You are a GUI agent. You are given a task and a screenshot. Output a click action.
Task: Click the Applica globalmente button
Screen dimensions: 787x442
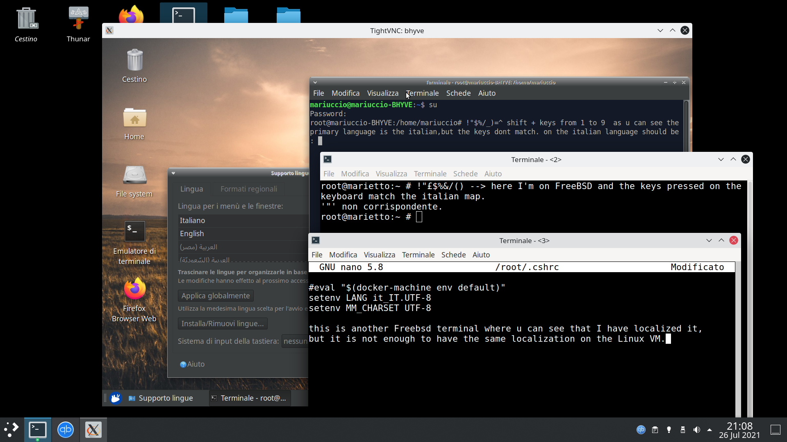pyautogui.click(x=216, y=295)
